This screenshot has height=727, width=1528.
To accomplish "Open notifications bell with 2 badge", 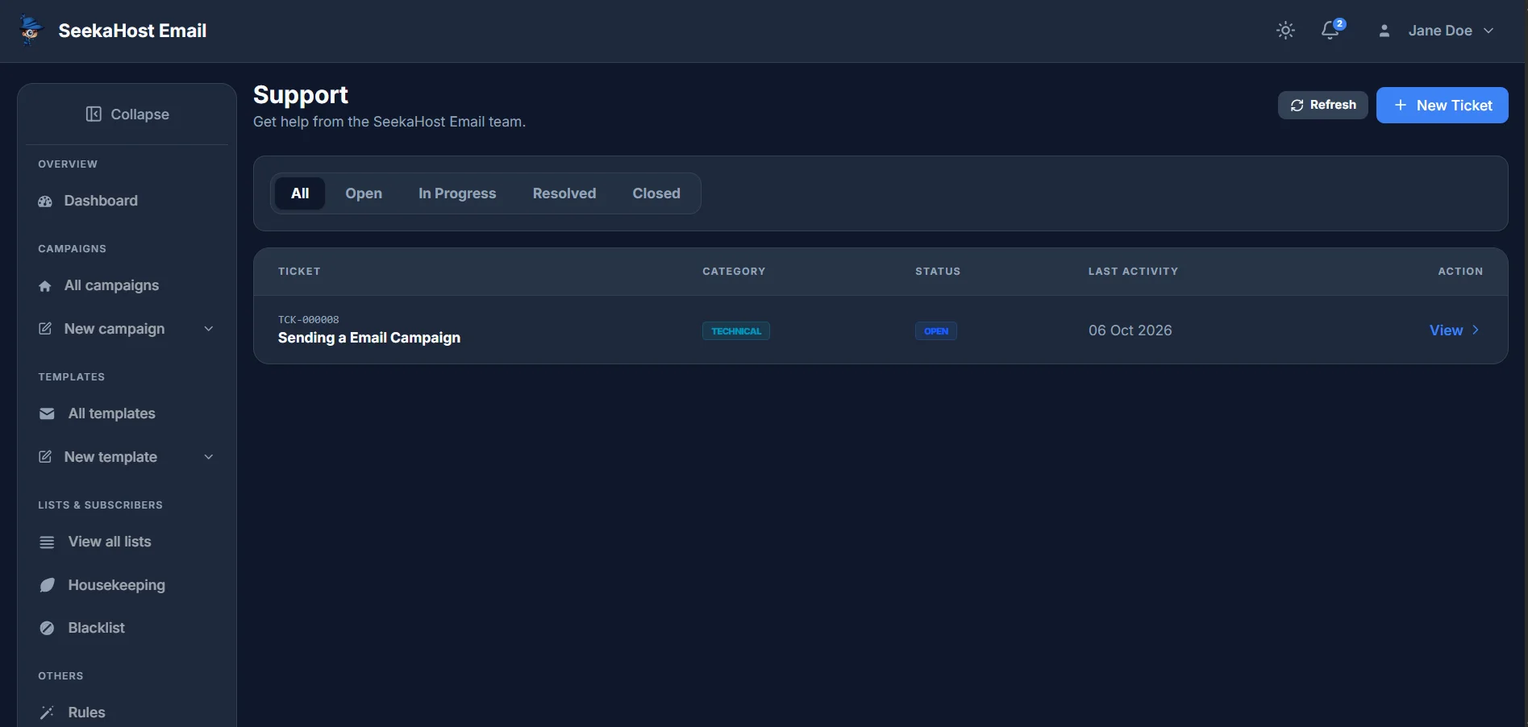I will [1331, 30].
